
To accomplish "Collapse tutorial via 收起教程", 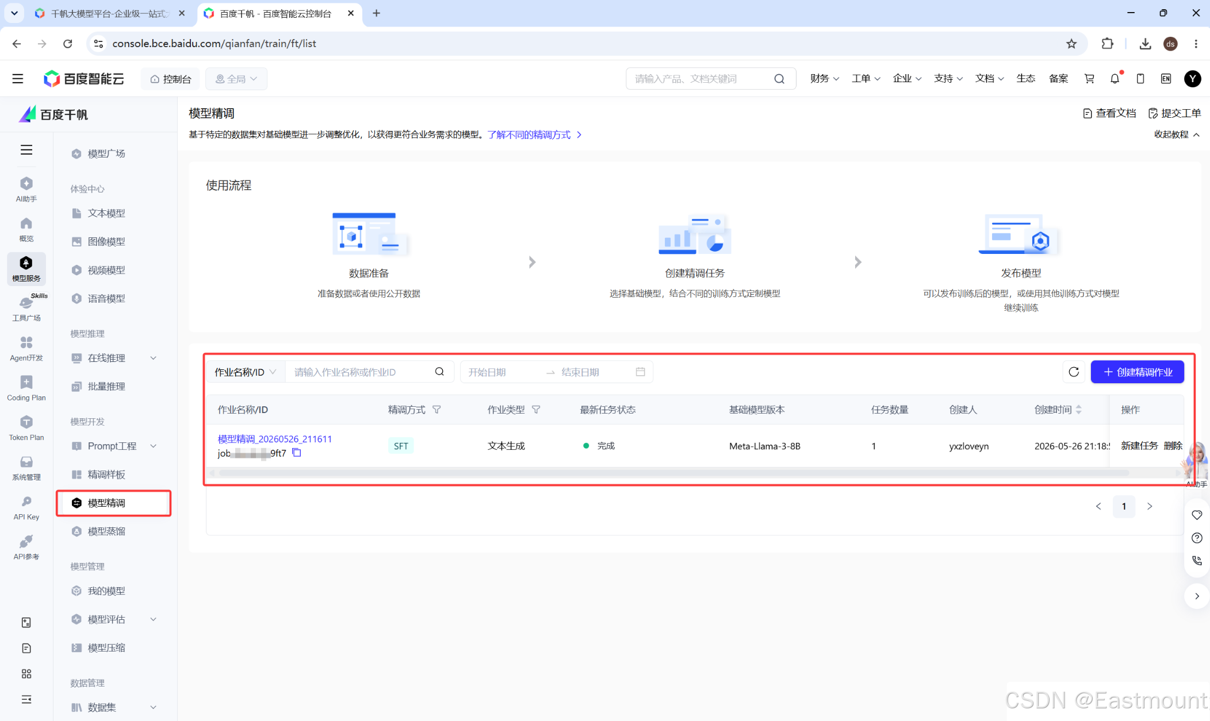I will tap(1177, 134).
